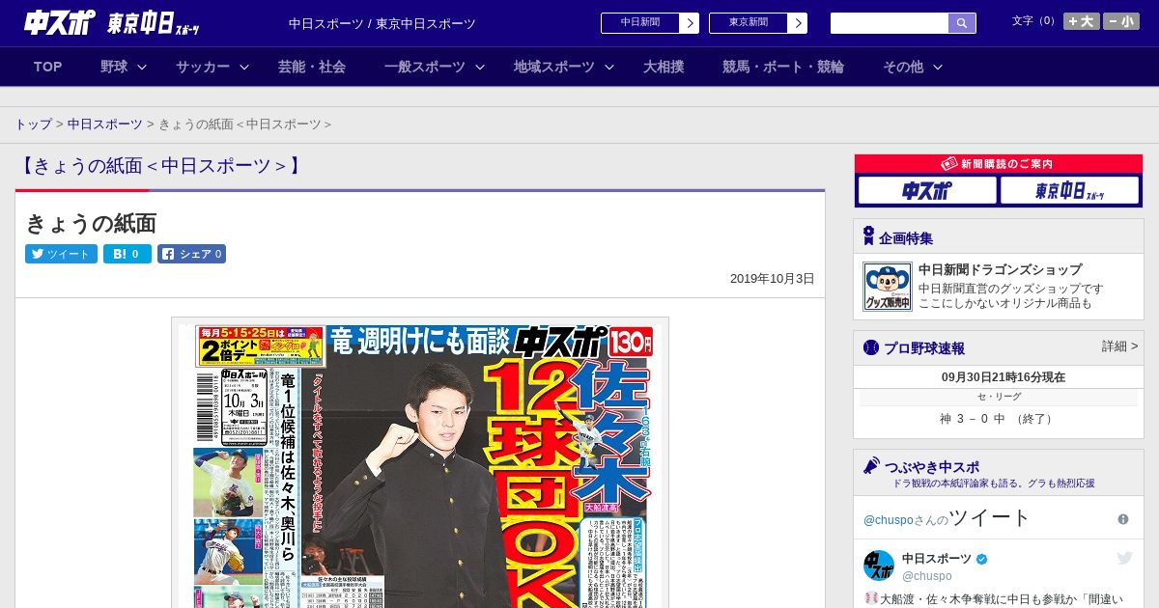This screenshot has height=608, width=1159.
Task: Increase font size with ＋大 button
Action: click(x=1082, y=21)
